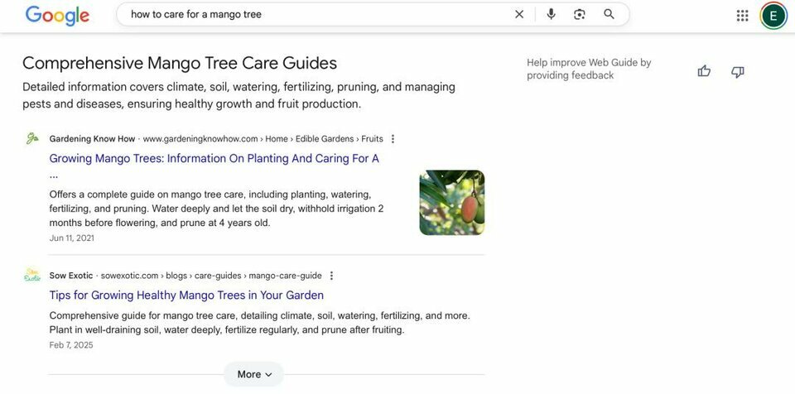Clear the search query with the X icon
795x394 pixels.
[x=519, y=14]
